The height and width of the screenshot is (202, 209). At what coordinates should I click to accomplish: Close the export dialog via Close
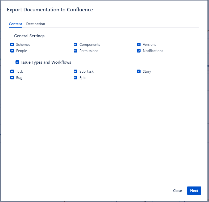point(177,191)
